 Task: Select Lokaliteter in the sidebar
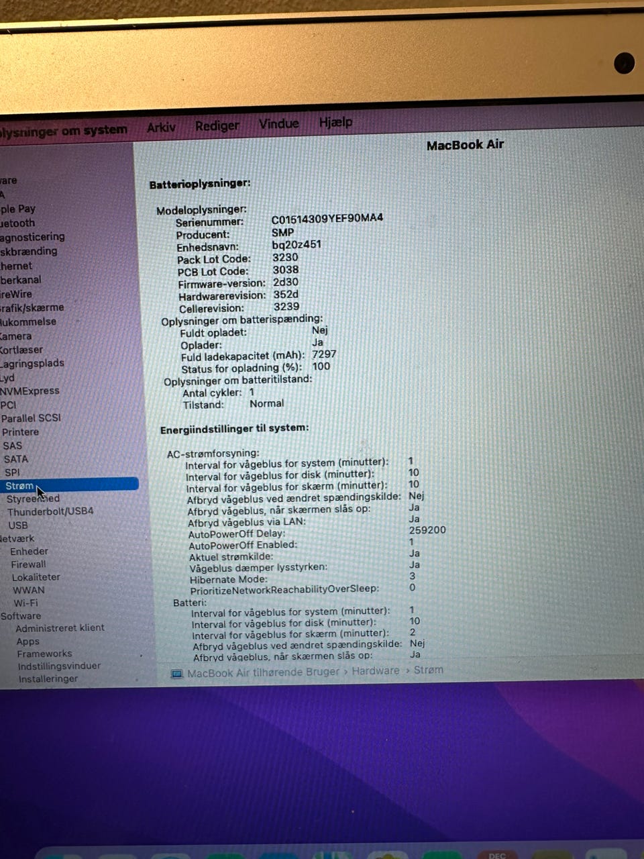coord(36,577)
